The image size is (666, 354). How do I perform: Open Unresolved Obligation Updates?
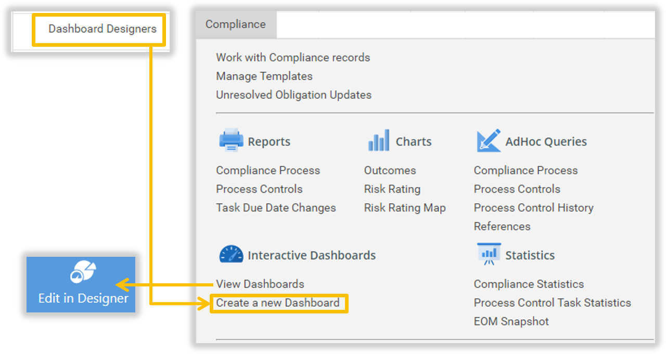(293, 95)
